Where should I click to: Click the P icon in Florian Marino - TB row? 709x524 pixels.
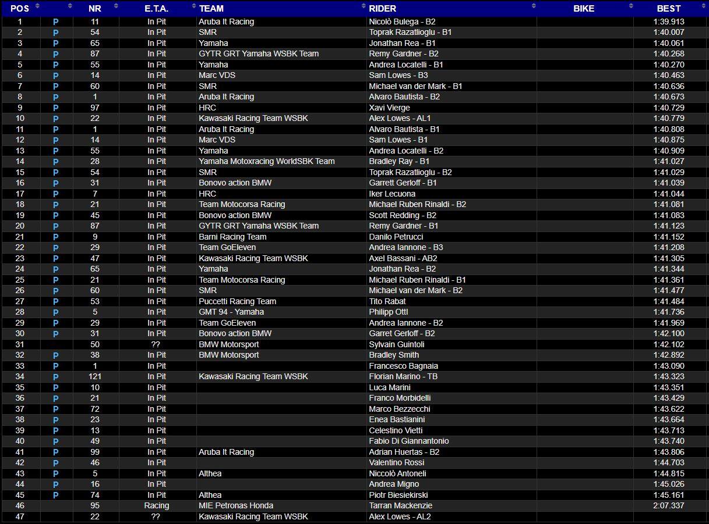56,377
